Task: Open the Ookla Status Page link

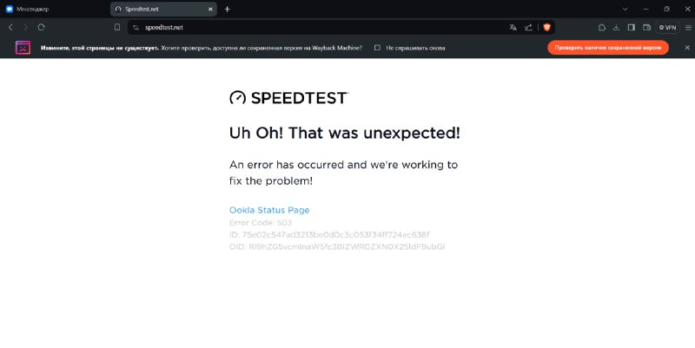Action: [269, 210]
